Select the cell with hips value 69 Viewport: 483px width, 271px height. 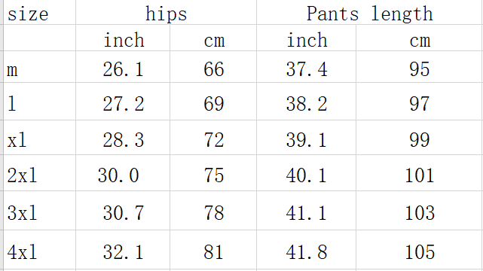[213, 102]
